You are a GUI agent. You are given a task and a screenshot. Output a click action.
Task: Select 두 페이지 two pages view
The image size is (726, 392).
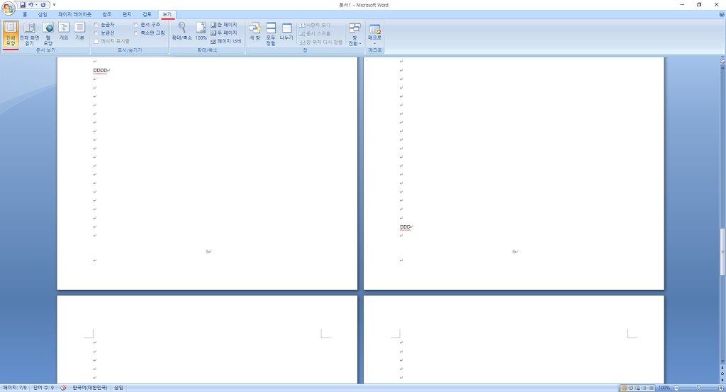point(223,33)
